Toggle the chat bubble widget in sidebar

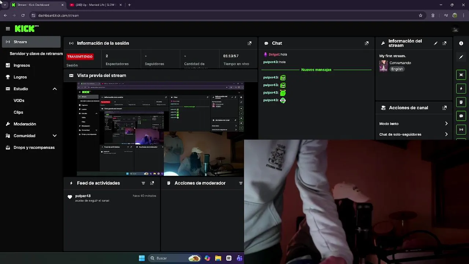[461, 116]
